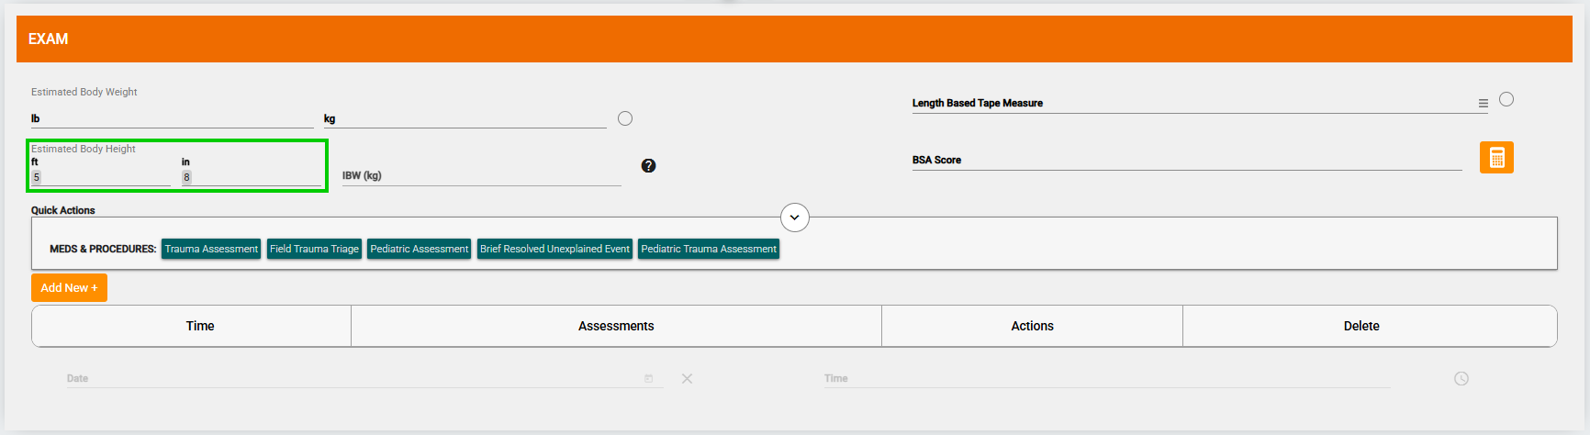Click the IBW help question mark icon
Viewport: 1590px width, 435px height.
point(648,166)
